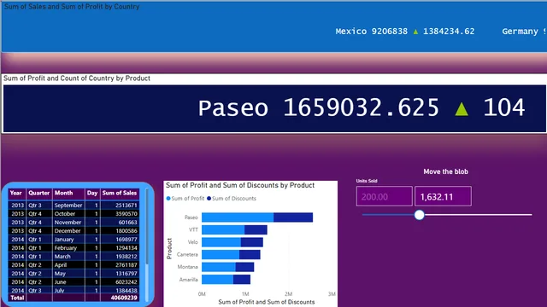
Task: Click the 'Units Sold' slicer label
Action: click(367, 181)
